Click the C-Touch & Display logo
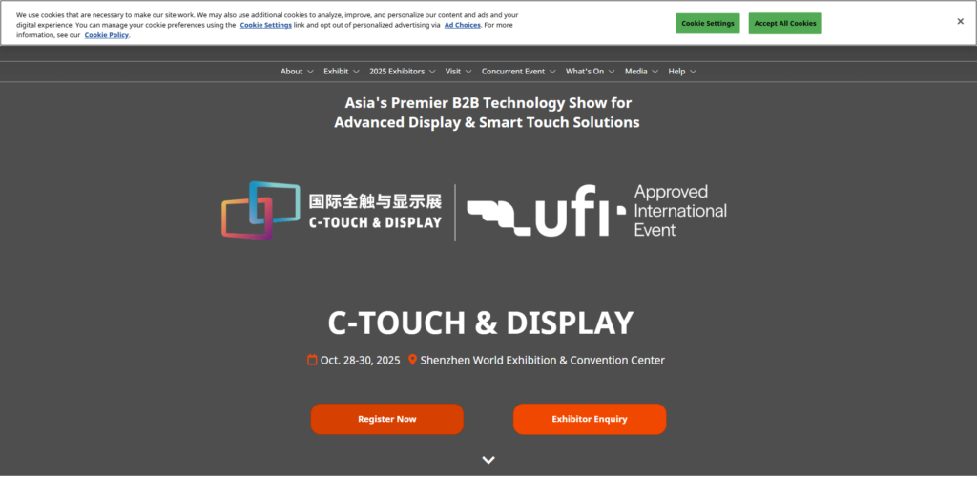977x479 pixels. pyautogui.click(x=331, y=211)
